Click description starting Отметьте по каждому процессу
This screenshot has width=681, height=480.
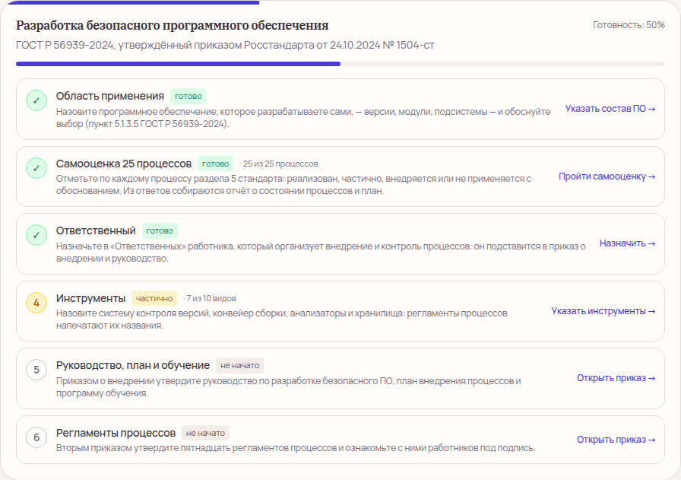click(x=293, y=185)
